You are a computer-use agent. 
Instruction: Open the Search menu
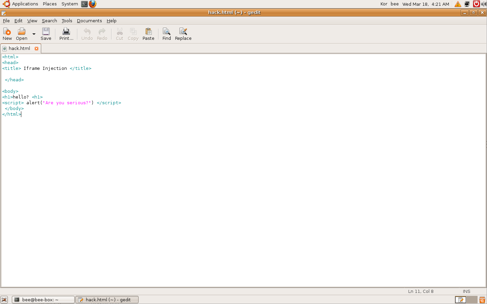coord(49,21)
